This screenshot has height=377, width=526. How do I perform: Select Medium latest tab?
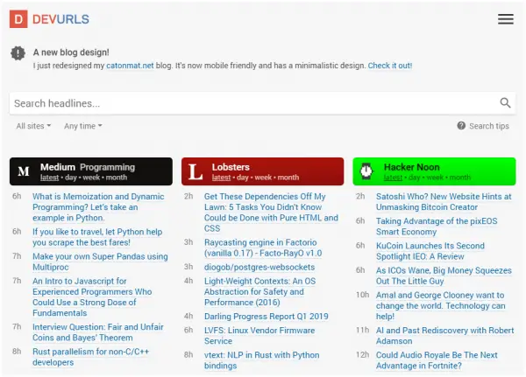coord(49,178)
